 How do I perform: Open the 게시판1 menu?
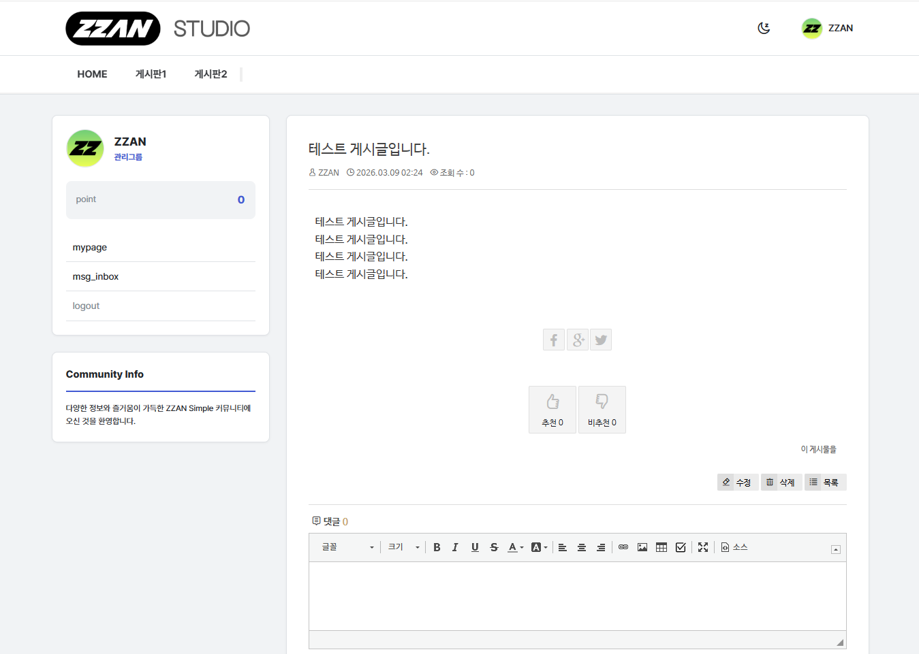pos(151,74)
